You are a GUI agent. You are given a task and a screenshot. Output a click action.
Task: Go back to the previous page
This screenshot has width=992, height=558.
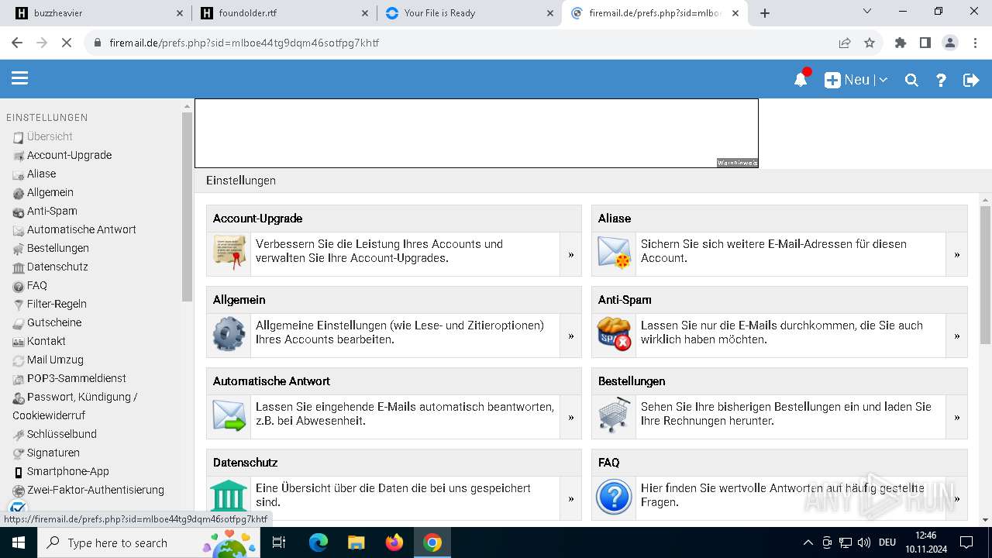click(17, 43)
